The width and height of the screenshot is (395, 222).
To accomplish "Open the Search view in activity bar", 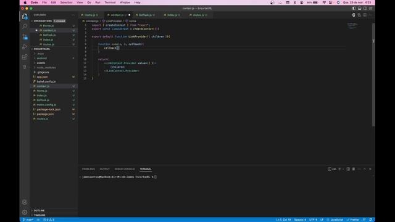I will (25, 26).
